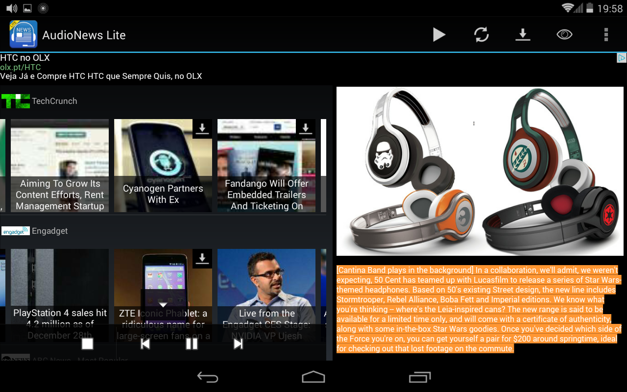Open the Fandango Will Offer Embedded Trailers article
This screenshot has width=627, height=392.
266,166
